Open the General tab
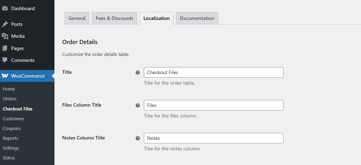Viewport: 361px width, 165px height. 77,18
